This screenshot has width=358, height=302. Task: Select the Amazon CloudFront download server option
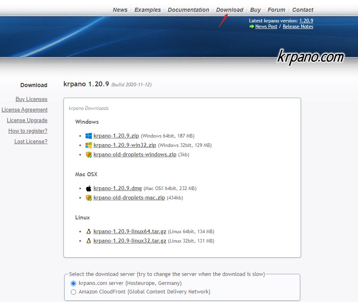[x=74, y=292]
